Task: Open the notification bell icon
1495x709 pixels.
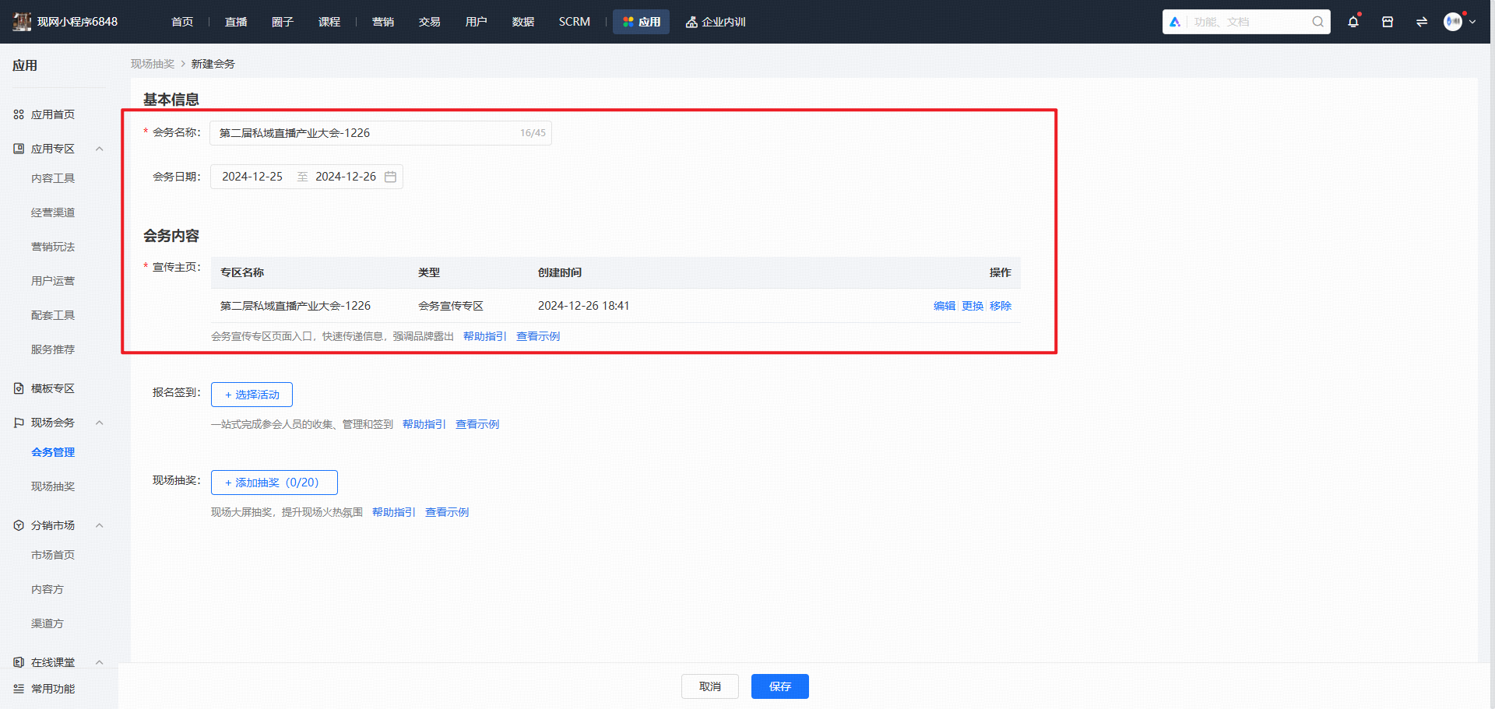Action: click(x=1353, y=22)
